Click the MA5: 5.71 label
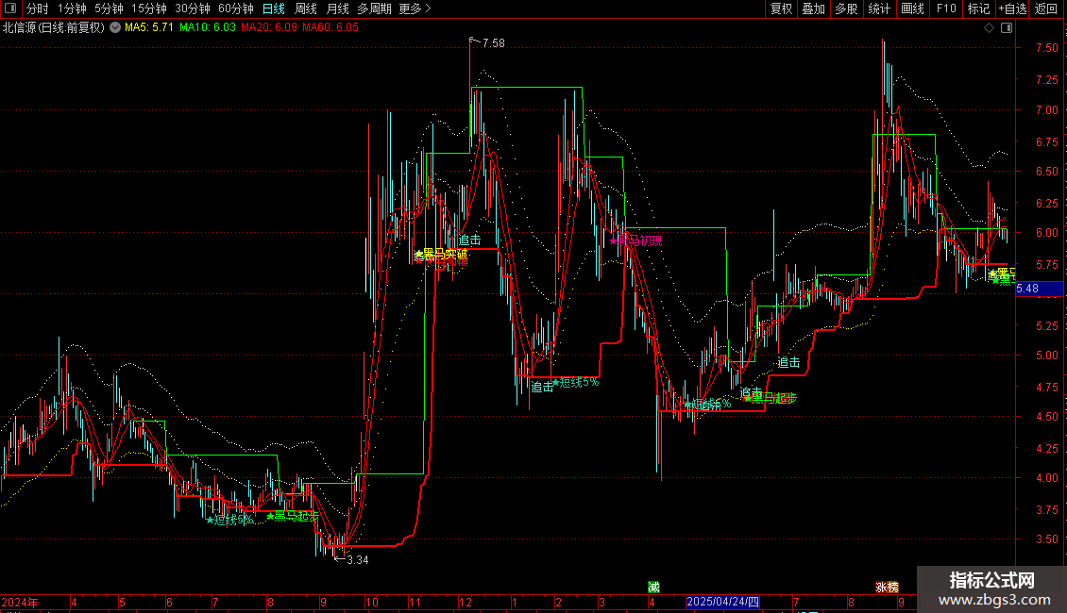 [x=149, y=28]
